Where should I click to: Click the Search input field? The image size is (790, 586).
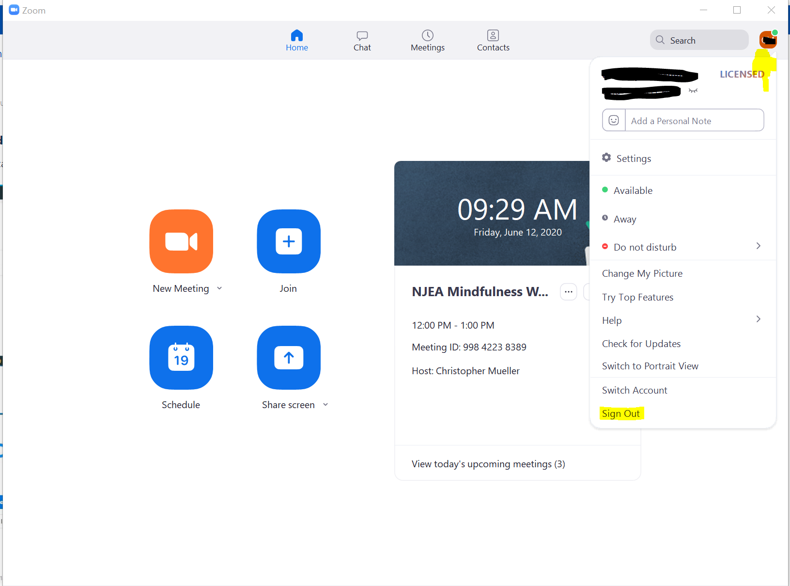[x=699, y=40]
